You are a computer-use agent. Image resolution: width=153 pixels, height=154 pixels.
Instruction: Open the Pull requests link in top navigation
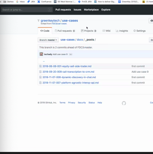coord(63,10)
